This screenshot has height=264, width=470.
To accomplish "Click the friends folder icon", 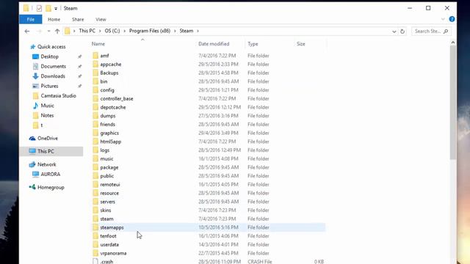I will point(95,124).
